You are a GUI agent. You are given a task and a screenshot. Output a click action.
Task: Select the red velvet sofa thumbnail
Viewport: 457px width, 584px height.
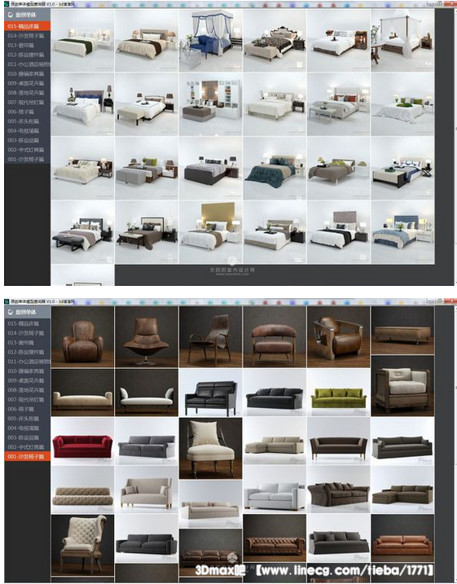pyautogui.click(x=82, y=441)
